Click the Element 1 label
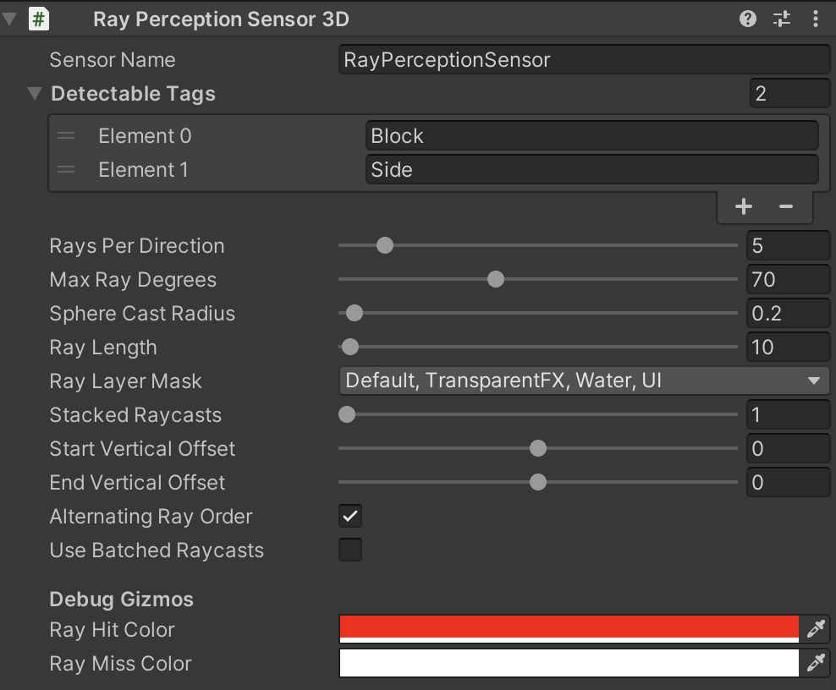Viewport: 836px width, 690px height. (143, 170)
